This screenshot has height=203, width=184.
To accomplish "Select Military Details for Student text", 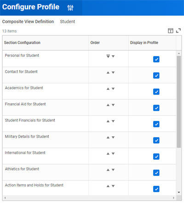I will pyautogui.click(x=27, y=137).
